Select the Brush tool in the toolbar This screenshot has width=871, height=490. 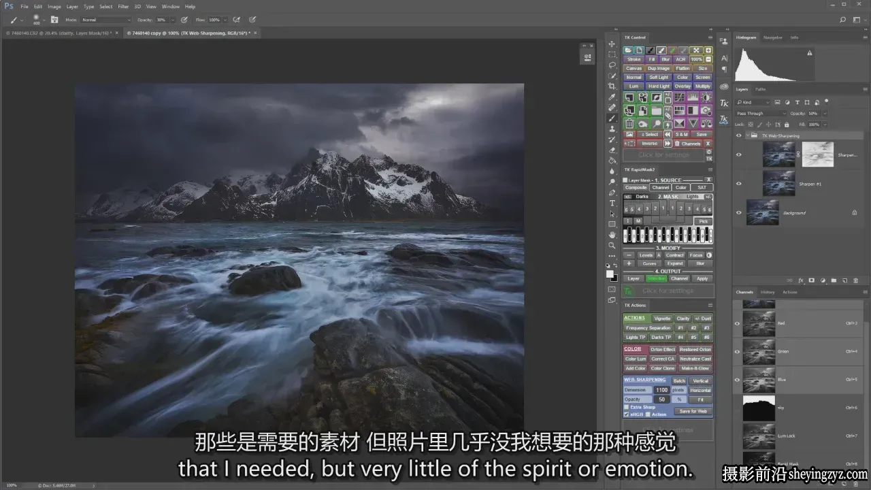(612, 118)
